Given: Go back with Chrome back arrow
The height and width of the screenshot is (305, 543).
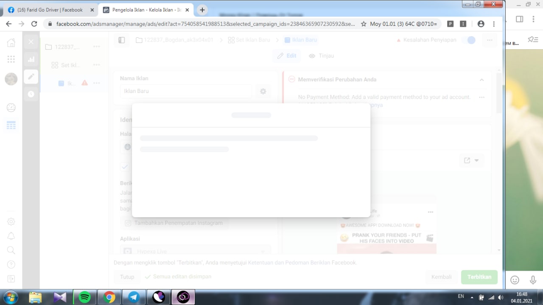Looking at the screenshot, I should point(8,24).
